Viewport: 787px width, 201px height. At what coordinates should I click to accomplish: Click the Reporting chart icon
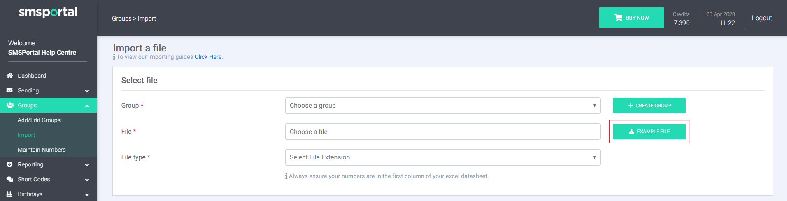[x=9, y=164]
